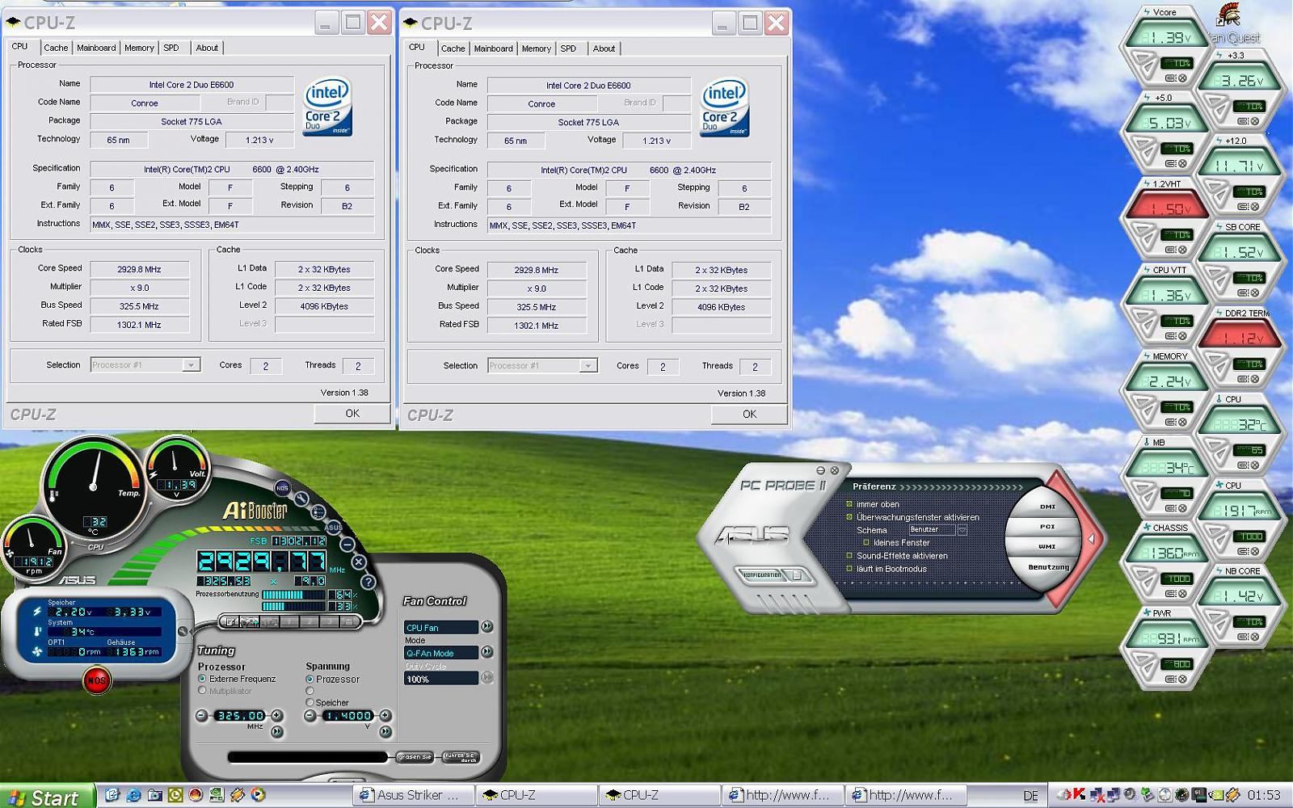Open Benutzung section in PC Probe II
Viewport: 1293px width, 808px height.
tap(1049, 567)
